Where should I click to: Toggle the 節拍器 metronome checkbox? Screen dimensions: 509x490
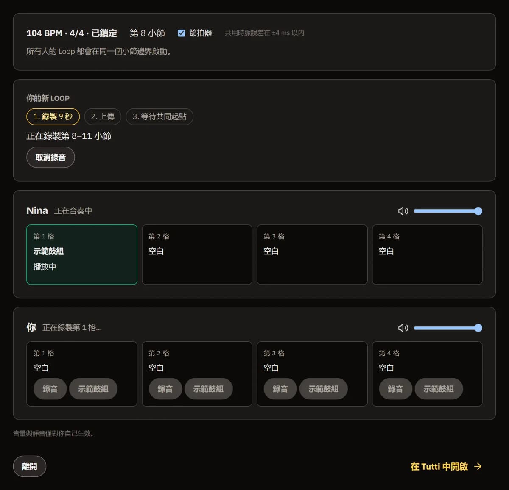181,33
